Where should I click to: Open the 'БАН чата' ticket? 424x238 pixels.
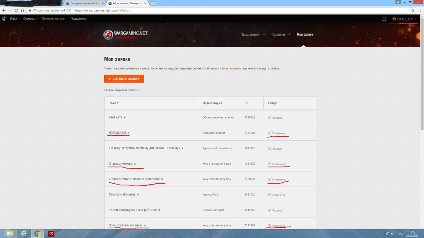coord(117,117)
